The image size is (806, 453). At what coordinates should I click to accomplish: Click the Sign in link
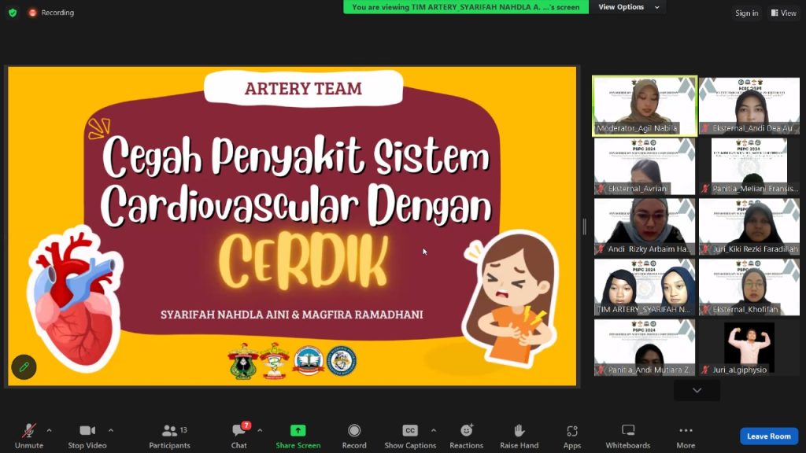tap(746, 13)
